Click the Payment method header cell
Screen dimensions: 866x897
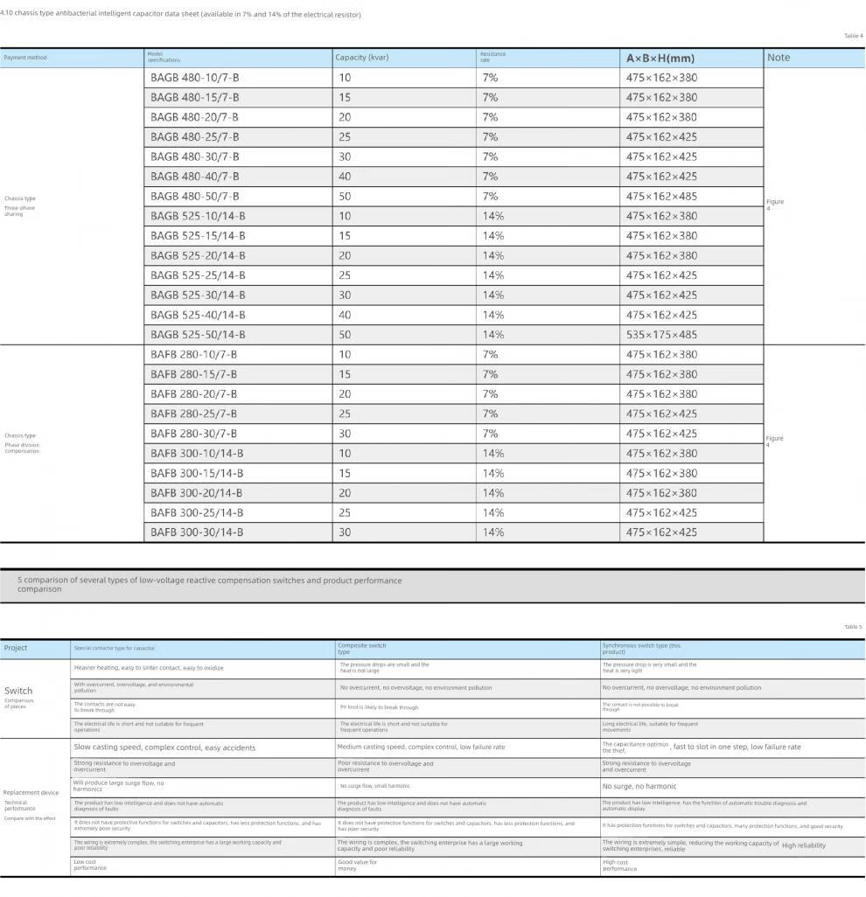[25, 58]
